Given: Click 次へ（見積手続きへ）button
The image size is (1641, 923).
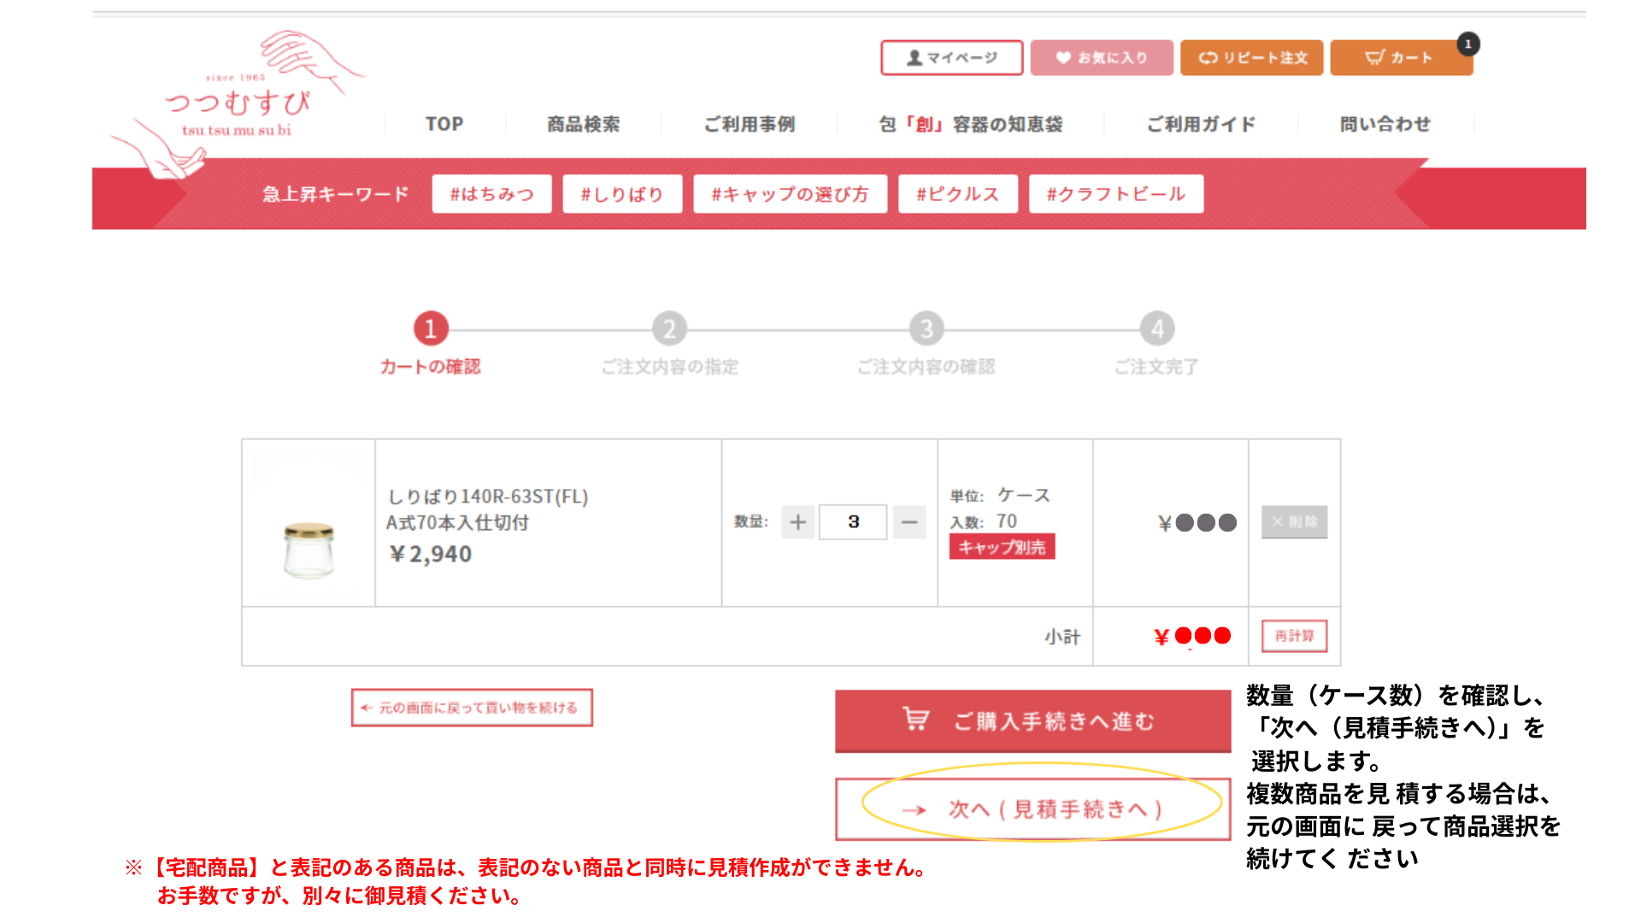Looking at the screenshot, I should pos(1032,809).
